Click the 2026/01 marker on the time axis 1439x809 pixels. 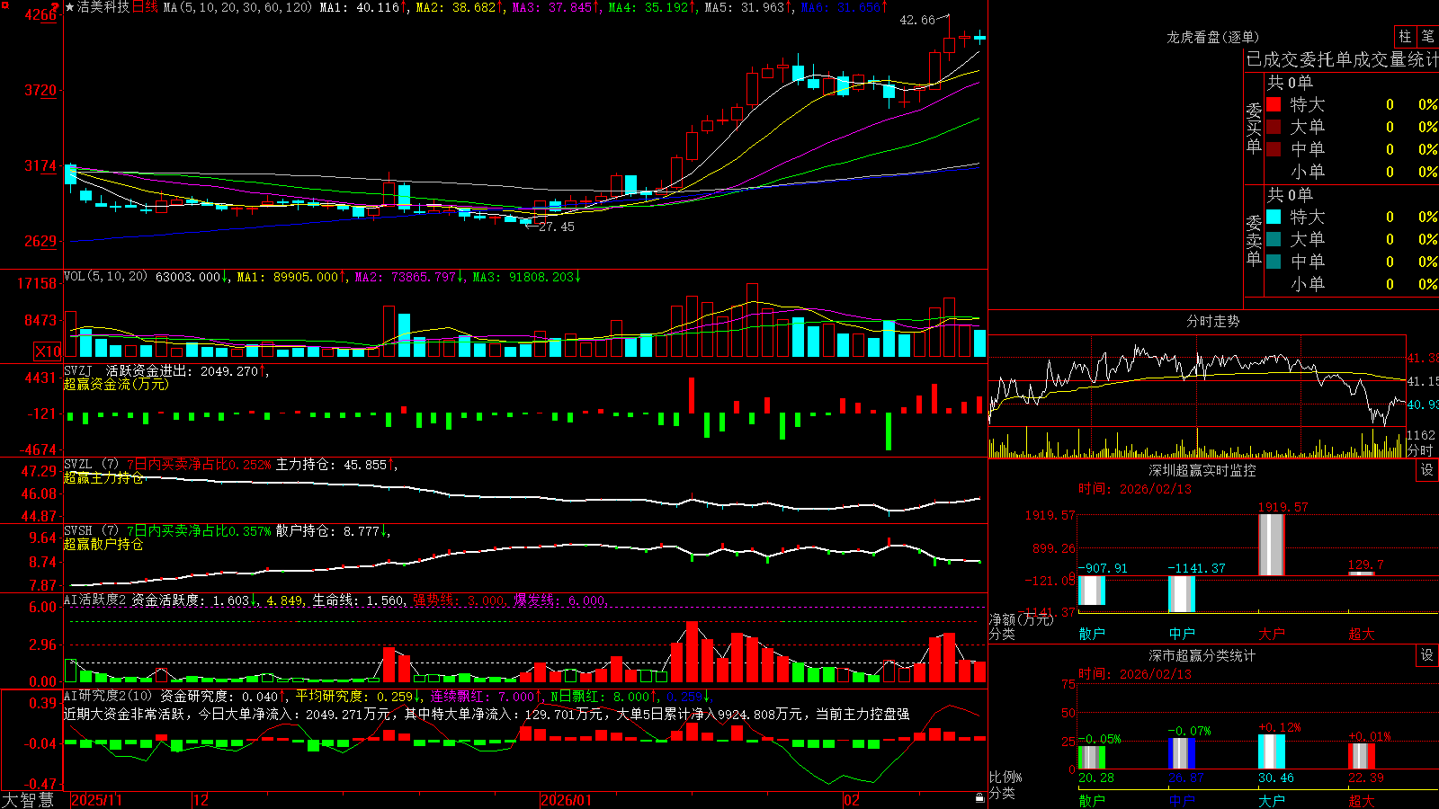click(x=567, y=800)
